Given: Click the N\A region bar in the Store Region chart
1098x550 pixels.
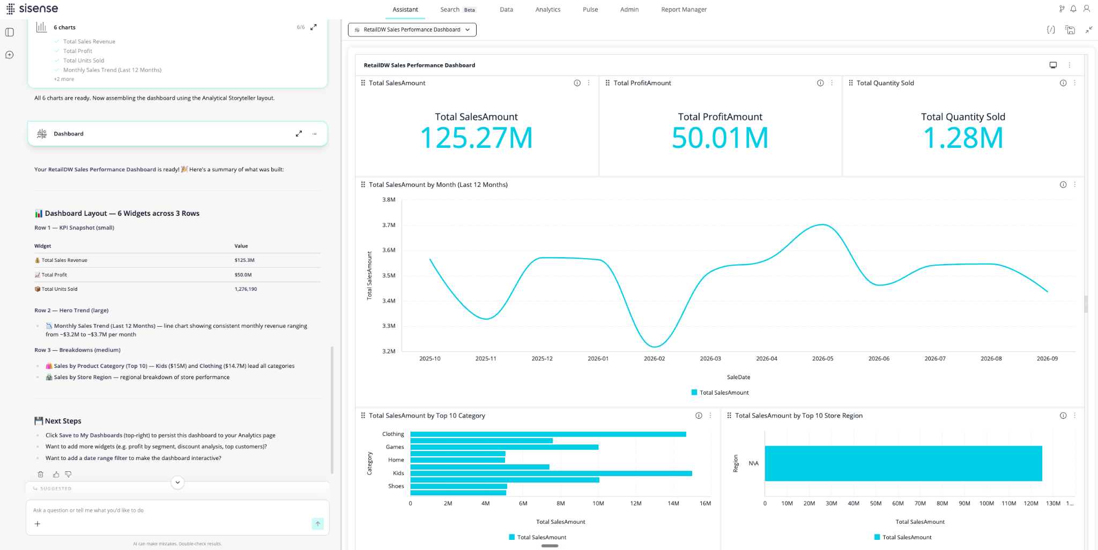Looking at the screenshot, I should [903, 463].
